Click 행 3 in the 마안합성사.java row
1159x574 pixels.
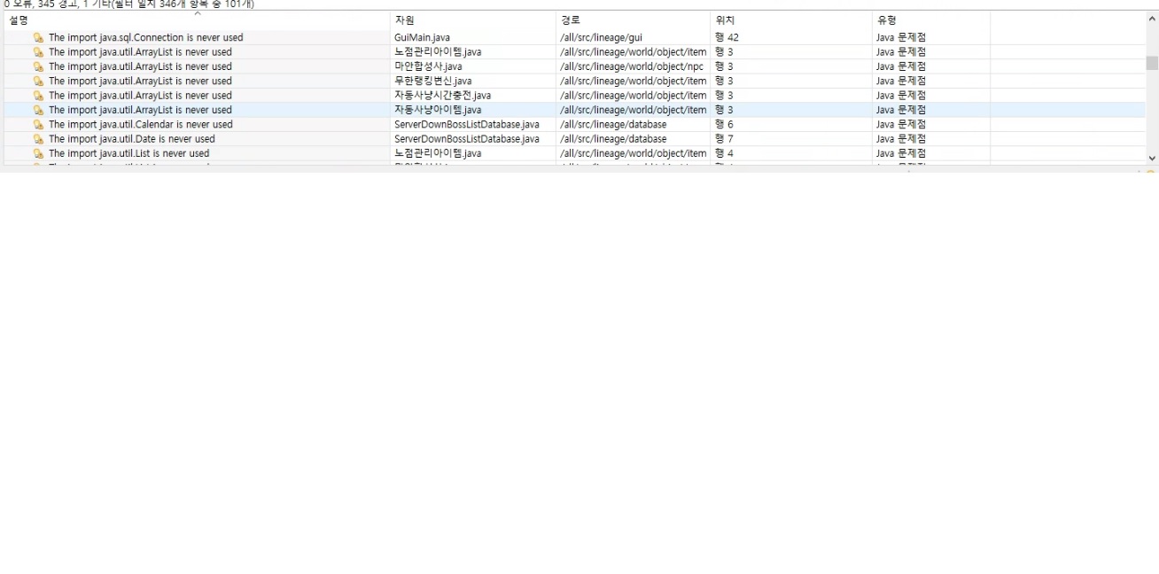724,66
